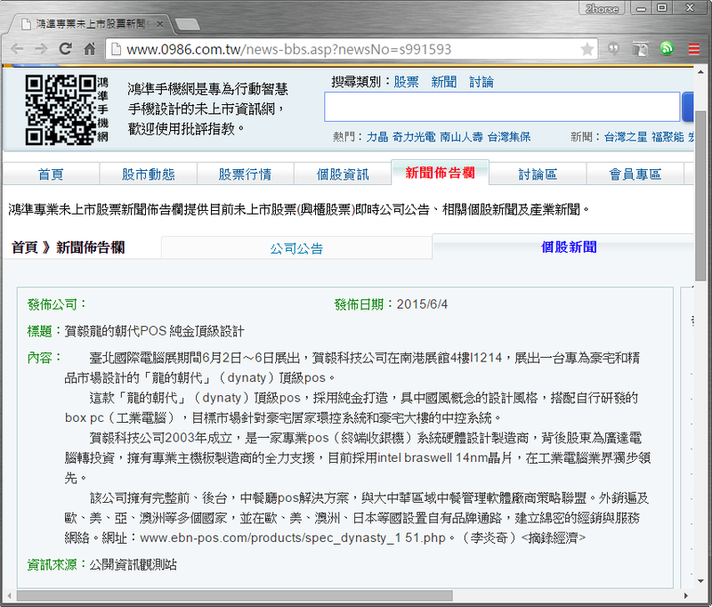Click the headline 賀毅龍的朝代POS 純金頂級設計
This screenshot has width=712, height=607.
(x=154, y=331)
